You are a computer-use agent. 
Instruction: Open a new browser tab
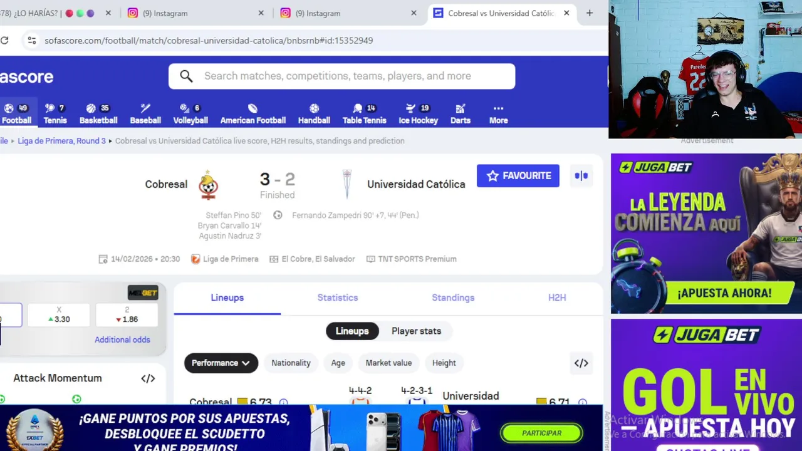[x=589, y=13]
